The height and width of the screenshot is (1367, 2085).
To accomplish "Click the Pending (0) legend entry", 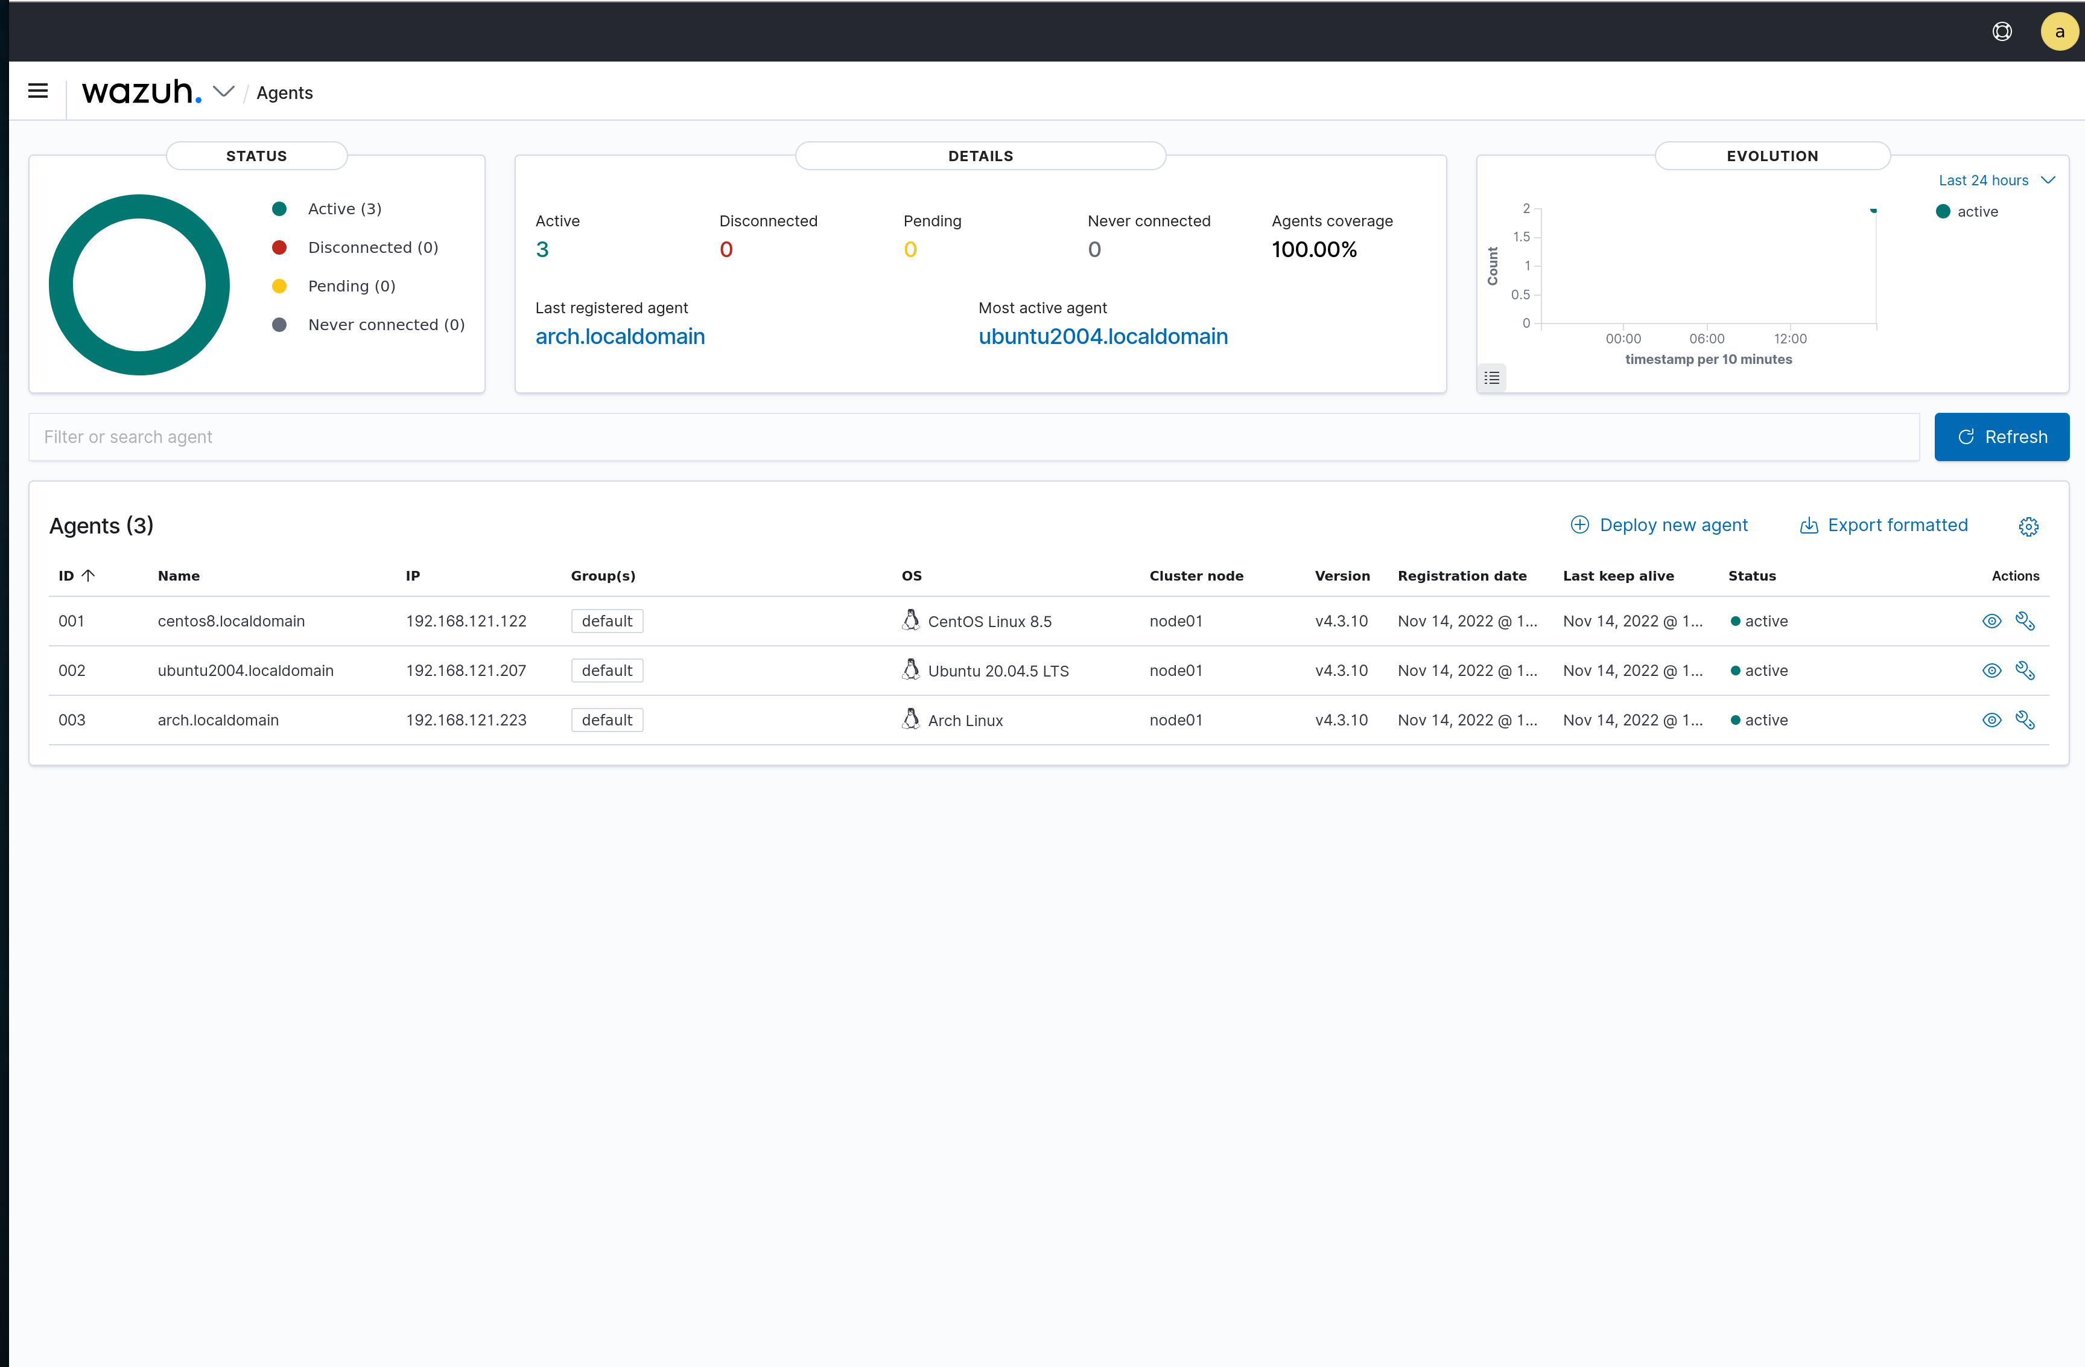I will click(334, 285).
